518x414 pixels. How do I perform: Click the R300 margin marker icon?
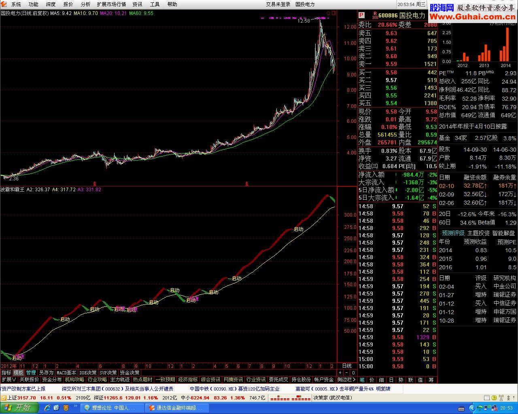pos(375,15)
